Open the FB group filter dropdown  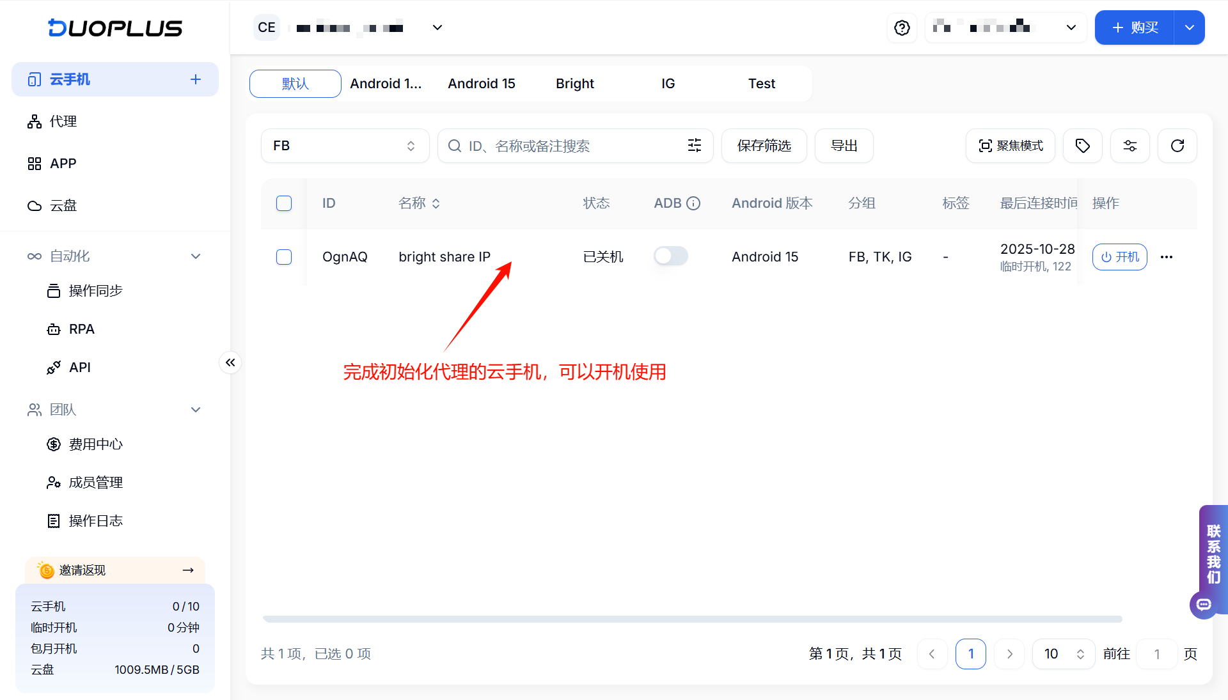tap(345, 146)
